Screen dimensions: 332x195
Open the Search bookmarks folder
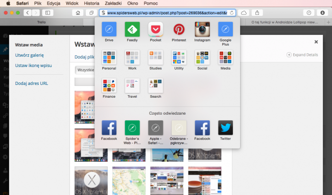point(155,85)
